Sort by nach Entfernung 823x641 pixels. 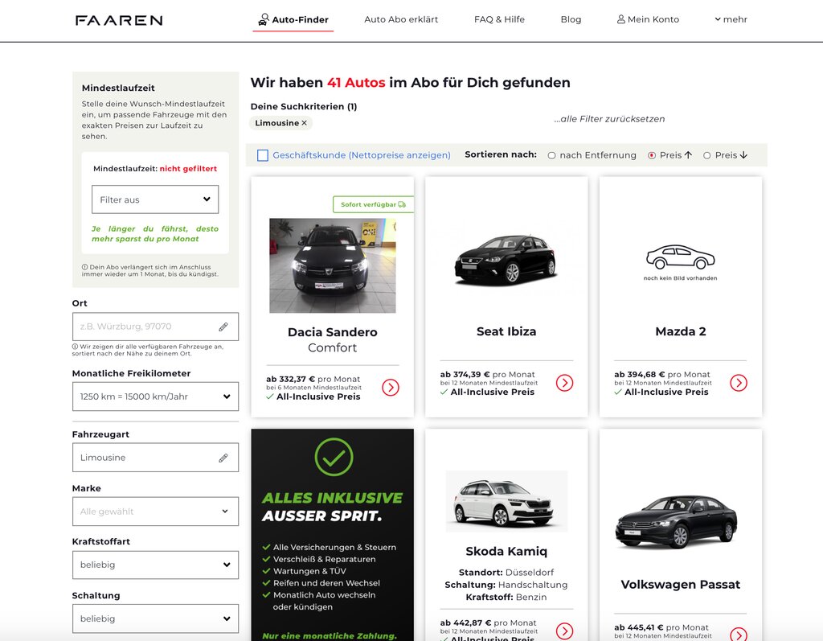pyautogui.click(x=551, y=155)
